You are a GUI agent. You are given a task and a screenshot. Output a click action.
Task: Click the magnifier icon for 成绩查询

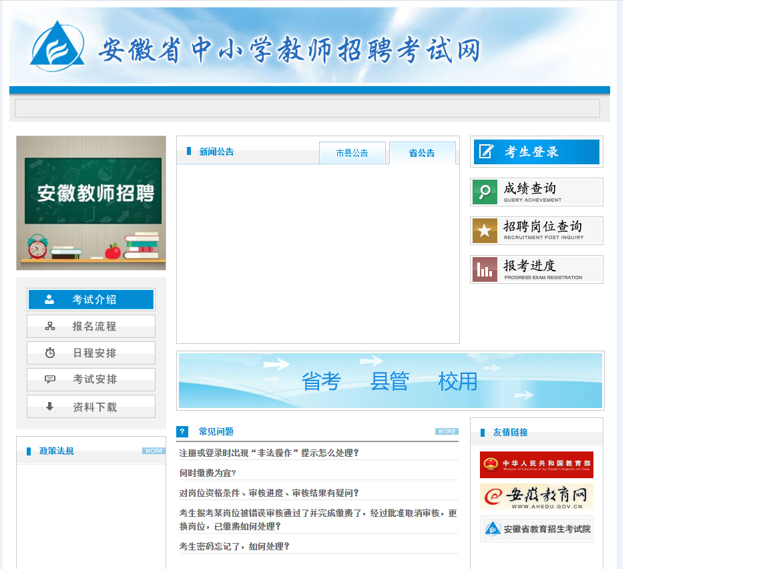click(485, 192)
